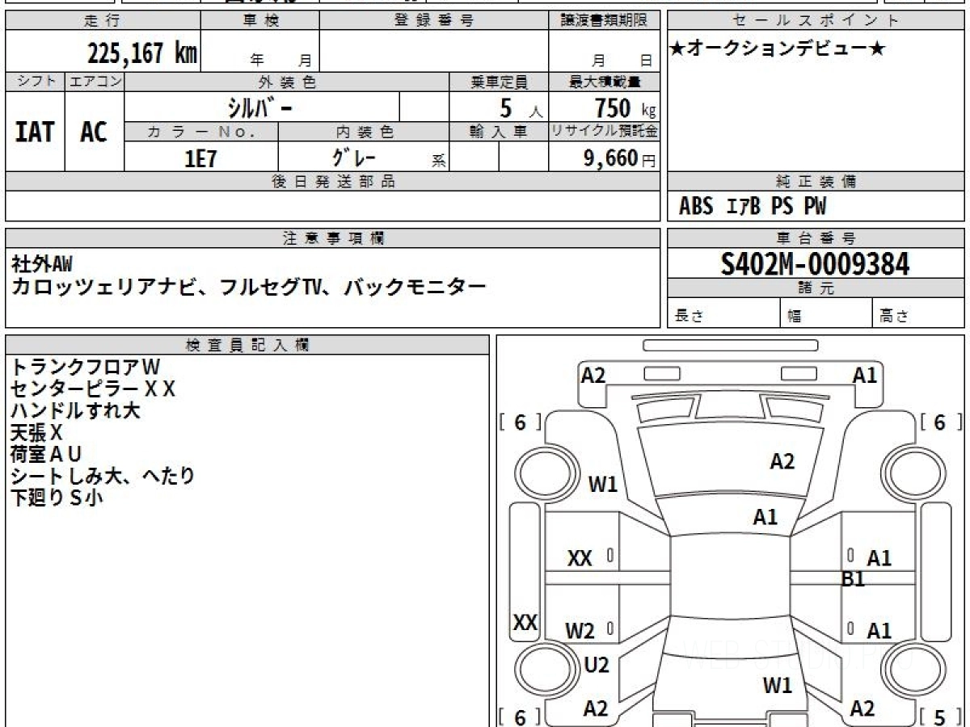Select the 注意事項欄 header

(x=332, y=238)
